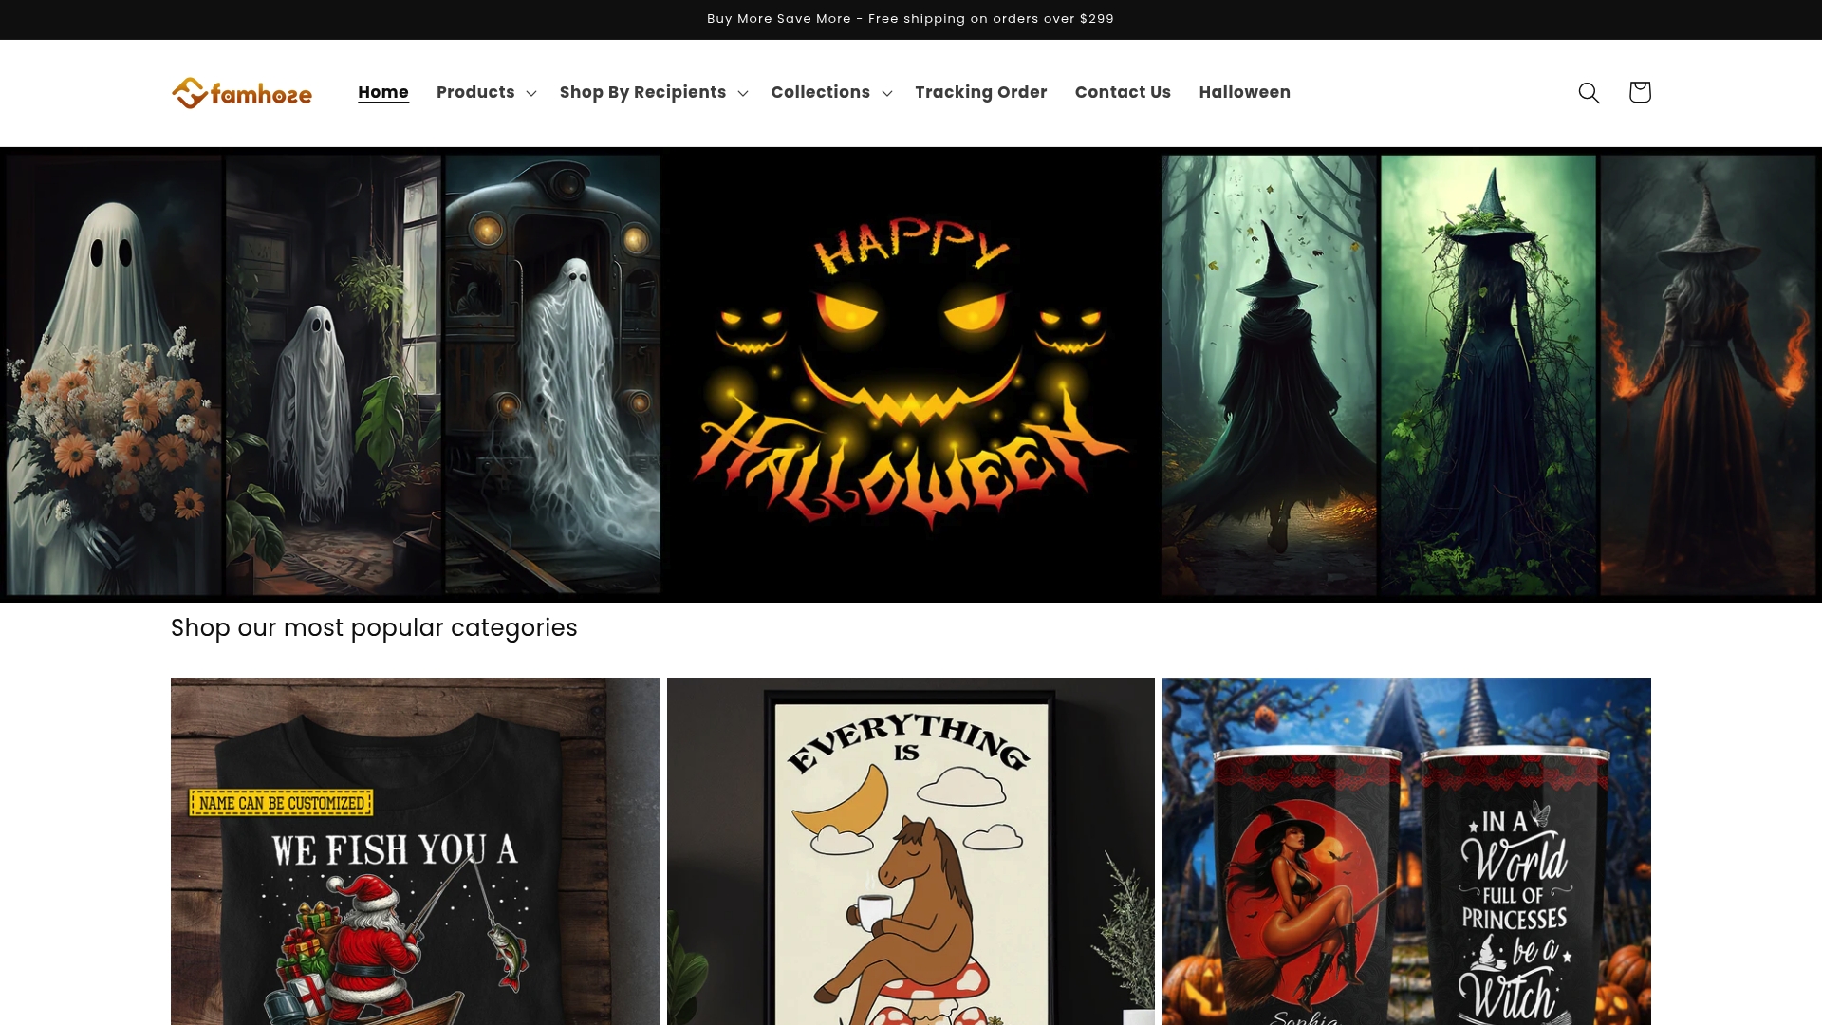Image resolution: width=1822 pixels, height=1025 pixels.
Task: Open the search magnifier icon
Action: coord(1589,92)
